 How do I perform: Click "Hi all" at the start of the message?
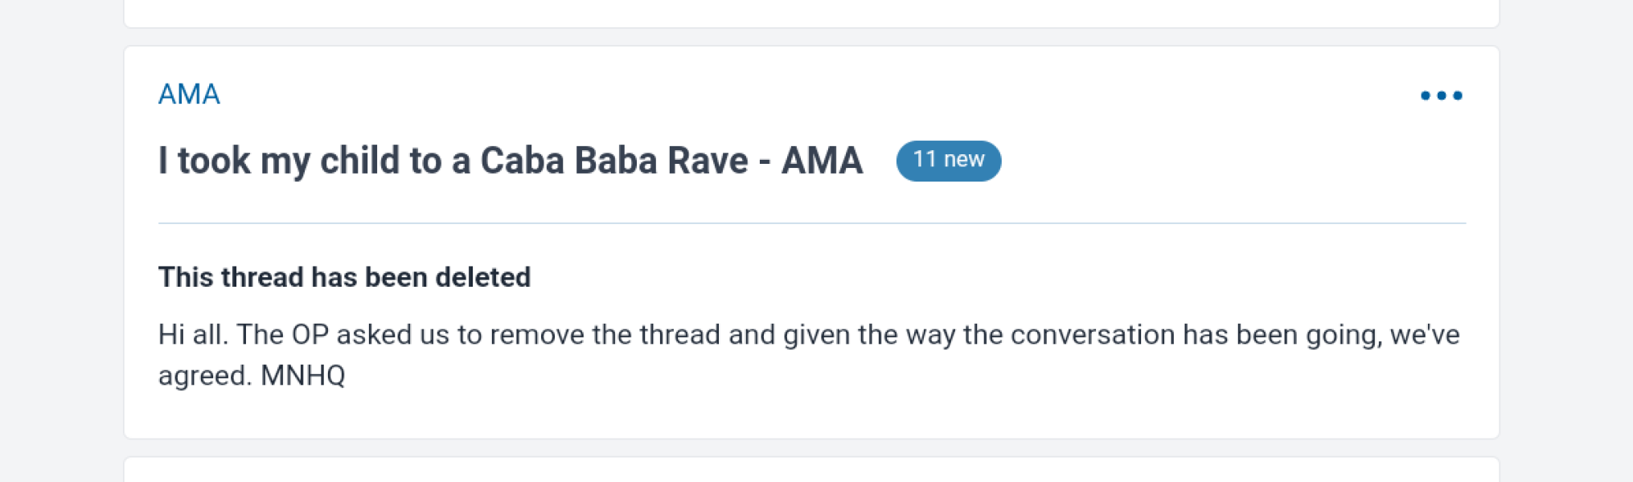tap(190, 334)
